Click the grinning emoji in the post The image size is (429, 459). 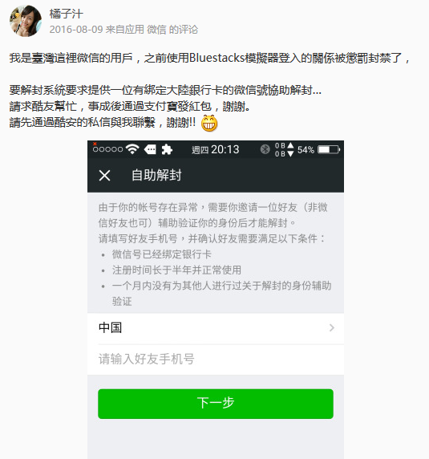(209, 124)
